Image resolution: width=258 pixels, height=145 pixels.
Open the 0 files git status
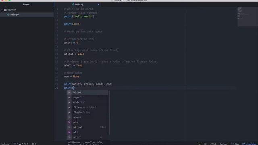click(x=235, y=144)
